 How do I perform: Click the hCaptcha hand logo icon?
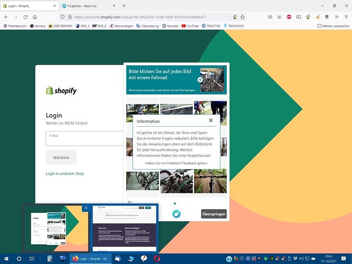tap(176, 214)
